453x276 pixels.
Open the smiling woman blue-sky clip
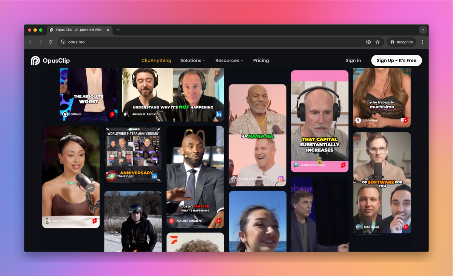[x=257, y=221]
